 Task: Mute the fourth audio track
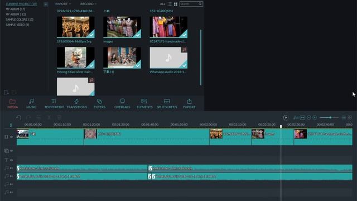pos(11,192)
